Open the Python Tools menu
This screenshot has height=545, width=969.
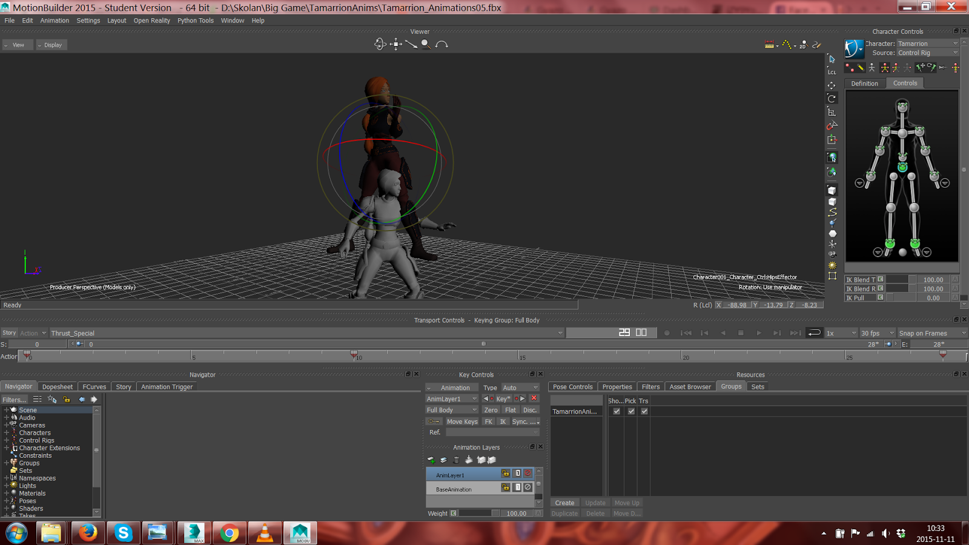196,21
